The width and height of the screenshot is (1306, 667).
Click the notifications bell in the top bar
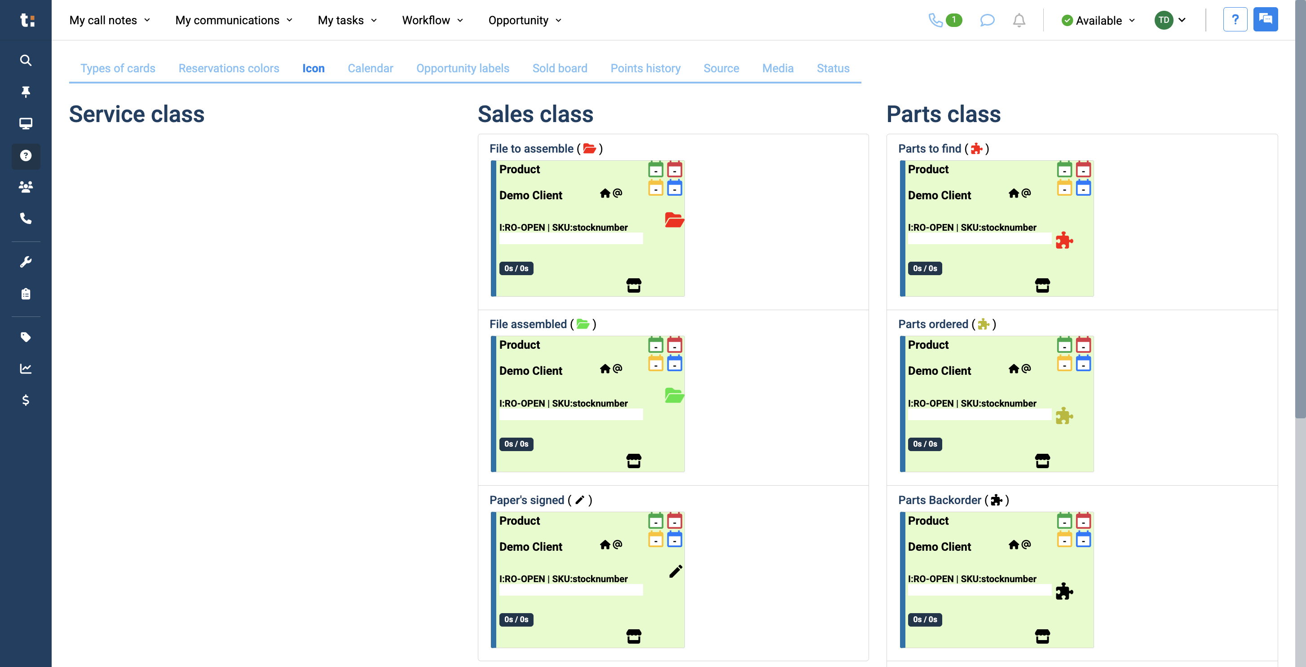1019,20
